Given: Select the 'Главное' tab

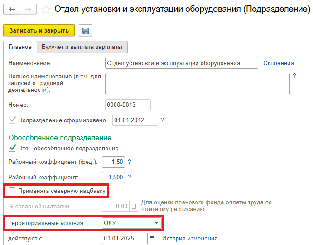Looking at the screenshot, I should pos(20,47).
